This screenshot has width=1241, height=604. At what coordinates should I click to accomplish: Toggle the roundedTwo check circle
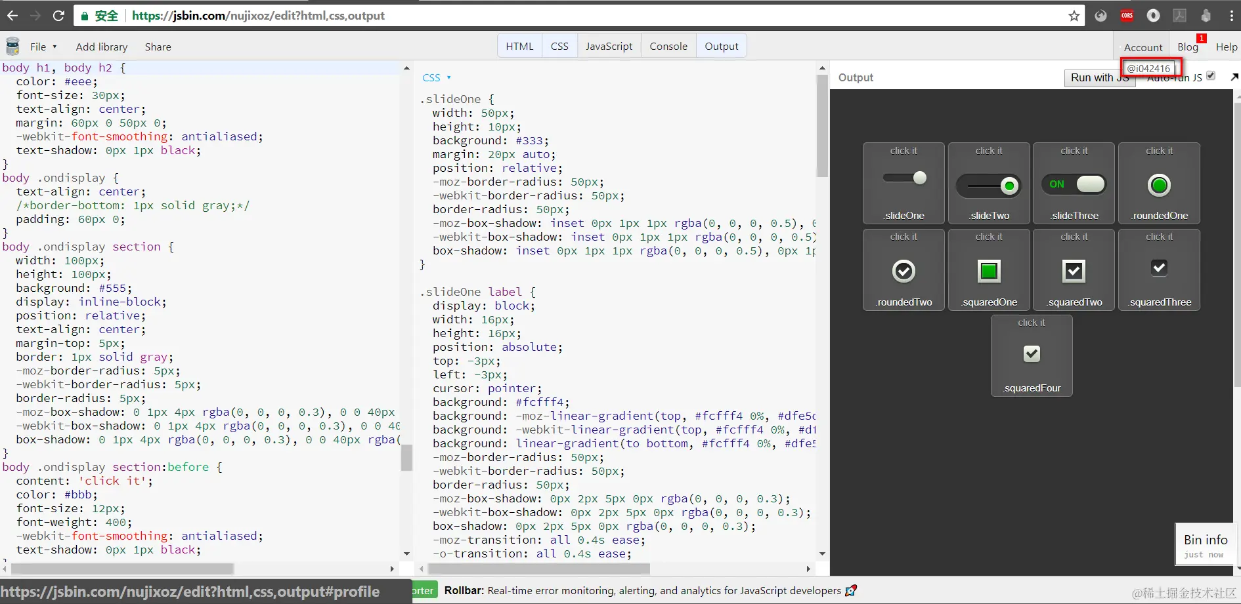click(x=904, y=271)
